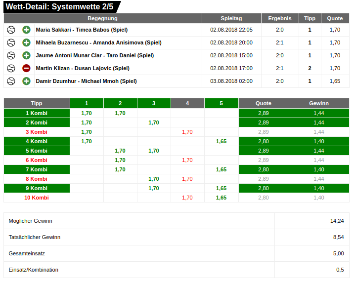Click the tennis ball icon beside Martin Klizan
355x282 pixels.
click(x=11, y=68)
